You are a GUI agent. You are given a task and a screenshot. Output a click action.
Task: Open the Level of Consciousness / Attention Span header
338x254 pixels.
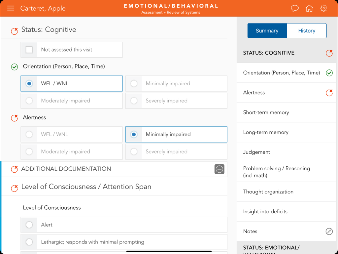coord(86,187)
